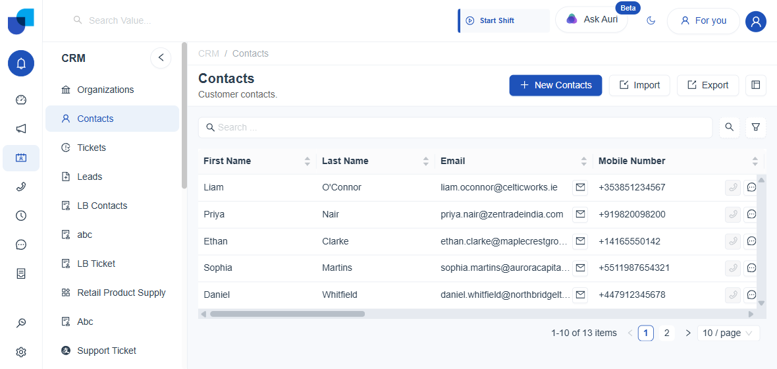Click the Import button
The width and height of the screenshot is (777, 369).
tap(640, 85)
